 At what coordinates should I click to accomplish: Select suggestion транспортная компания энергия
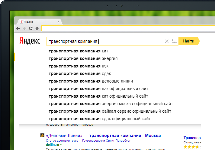83,59
